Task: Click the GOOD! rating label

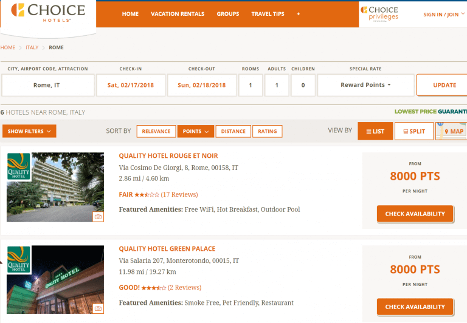Action: 130,288
